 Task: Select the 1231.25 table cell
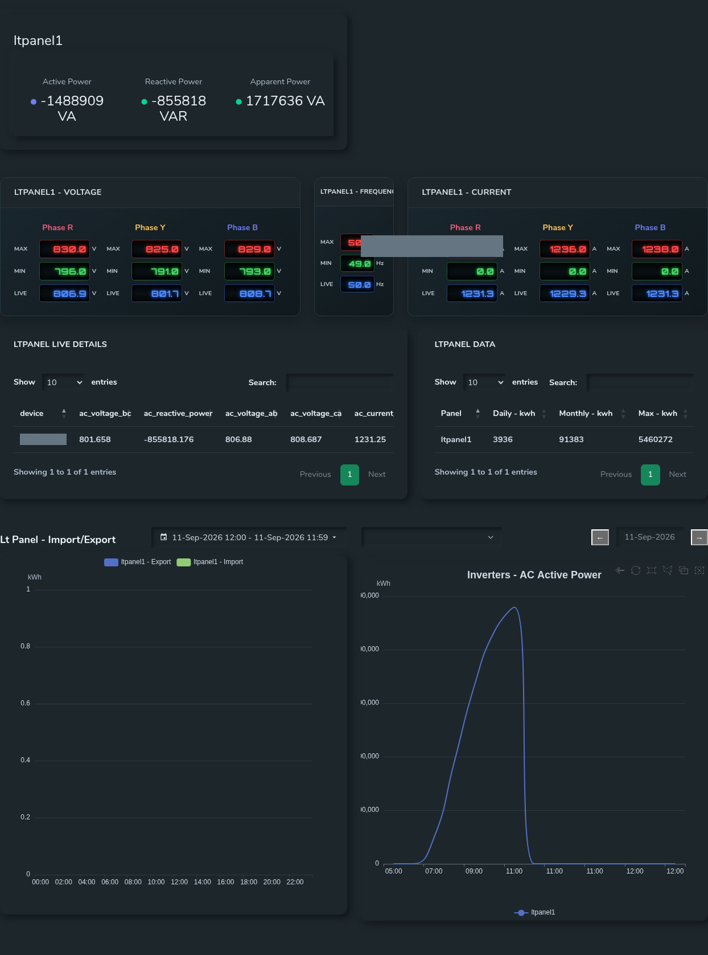click(x=370, y=439)
